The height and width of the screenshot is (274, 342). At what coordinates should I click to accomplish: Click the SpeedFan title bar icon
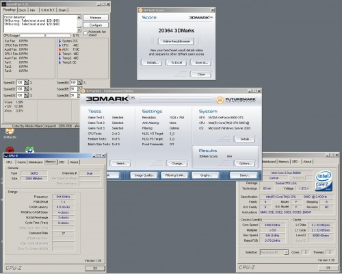3,4
